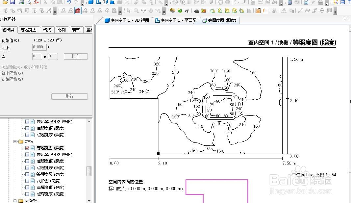Export to PDF using the red PDF icon
The width and height of the screenshot is (351, 203).
tap(36, 2)
